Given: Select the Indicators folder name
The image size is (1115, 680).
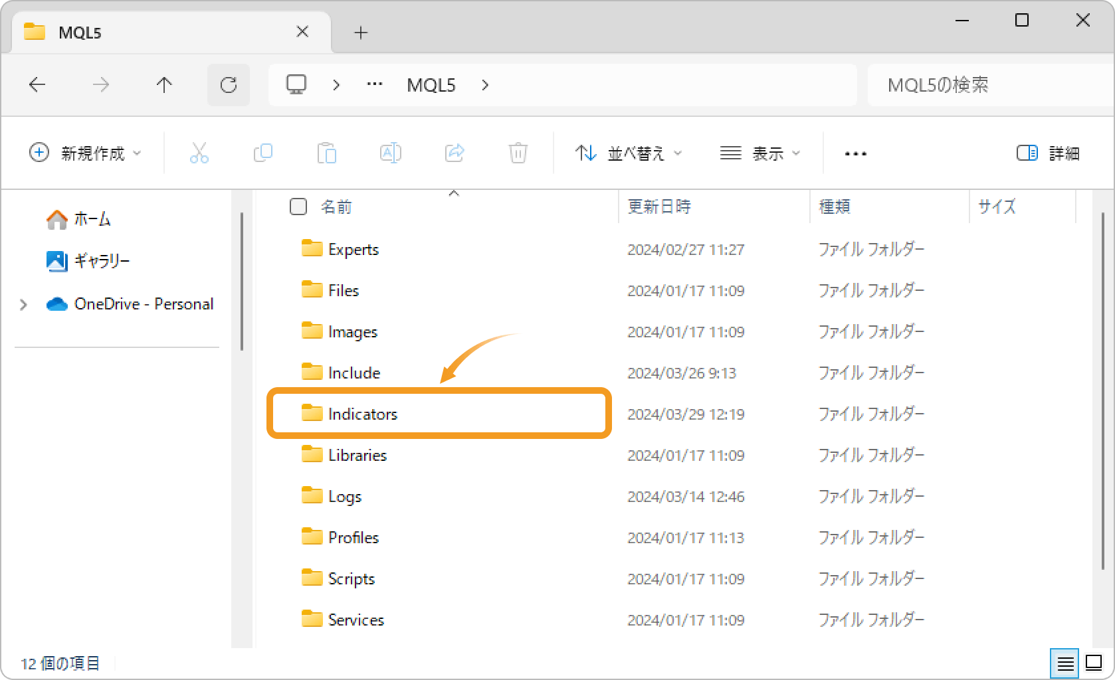Looking at the screenshot, I should [x=363, y=414].
